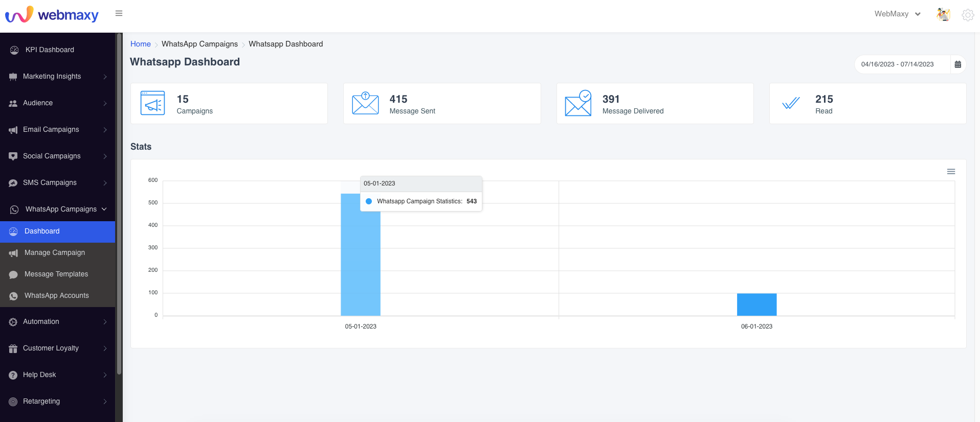Click the 06-01-2023 chart bar
Viewport: 980px width, 422px height.
[757, 304]
